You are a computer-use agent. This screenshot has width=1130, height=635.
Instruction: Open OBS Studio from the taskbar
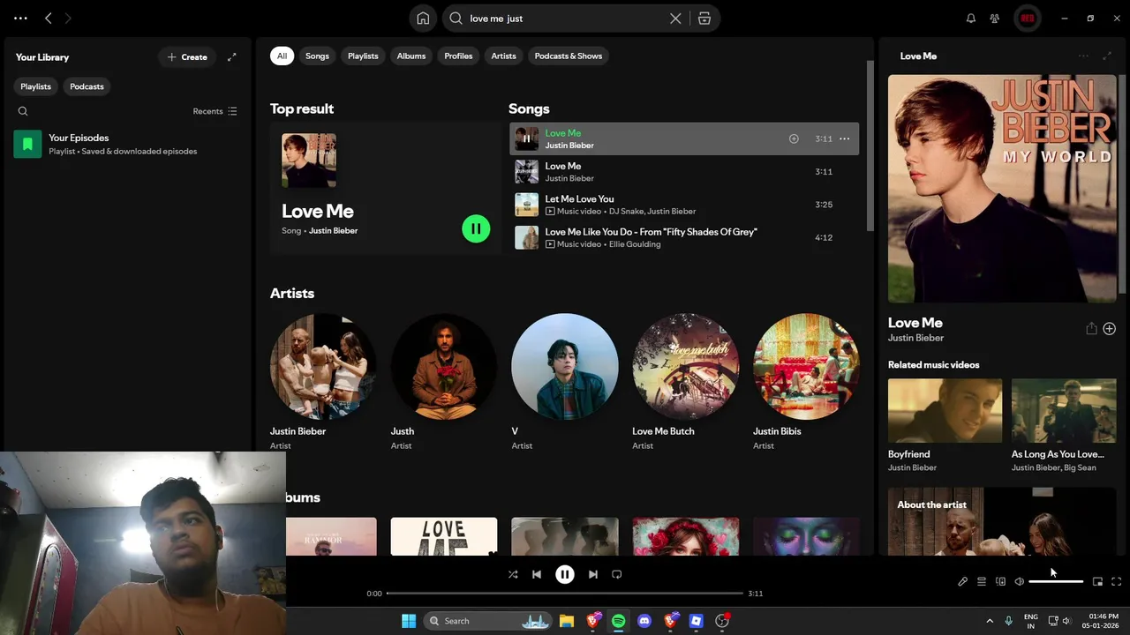tap(722, 621)
